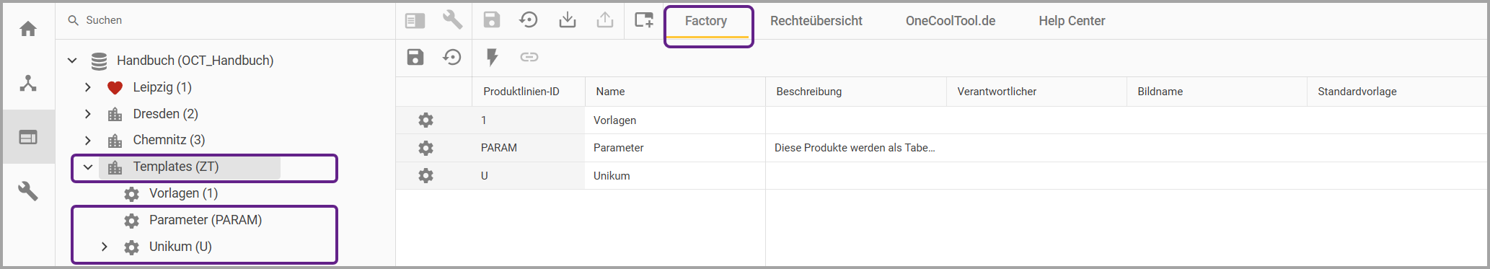Click the building icon next to Dresden
This screenshot has width=1490, height=269.
coord(115,114)
